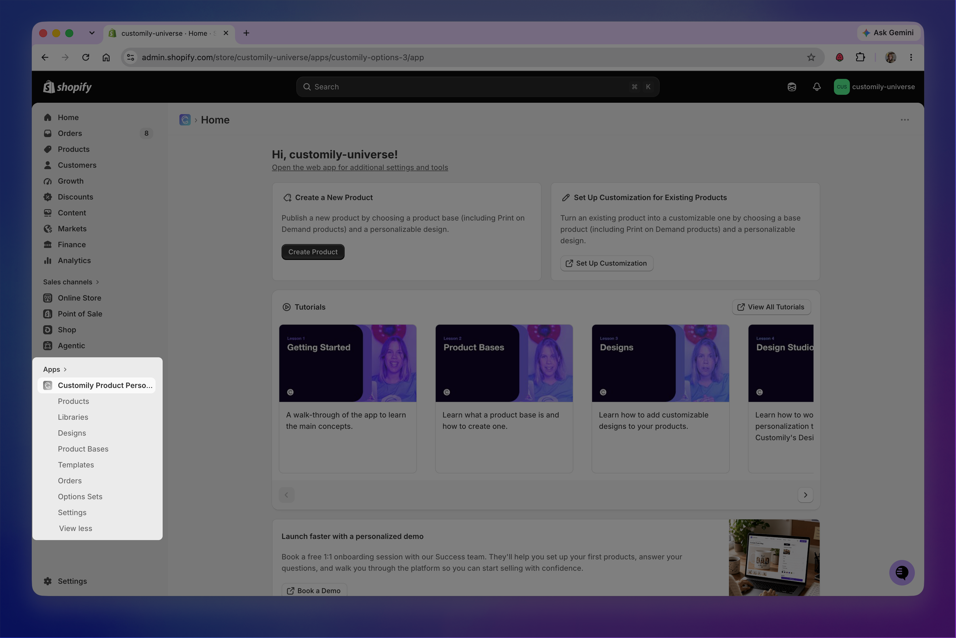Open Settings under the Customily app
Image resolution: width=956 pixels, height=638 pixels.
tap(72, 512)
